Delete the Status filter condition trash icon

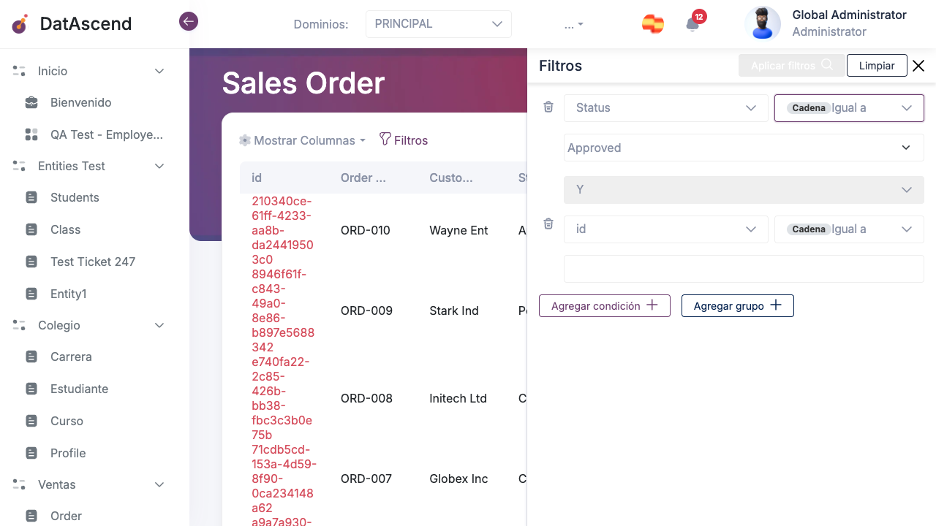(x=548, y=107)
